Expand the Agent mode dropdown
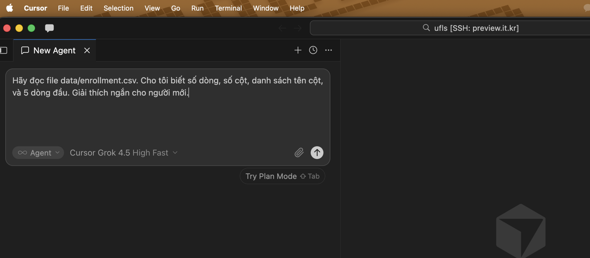The width and height of the screenshot is (590, 258). [x=38, y=153]
